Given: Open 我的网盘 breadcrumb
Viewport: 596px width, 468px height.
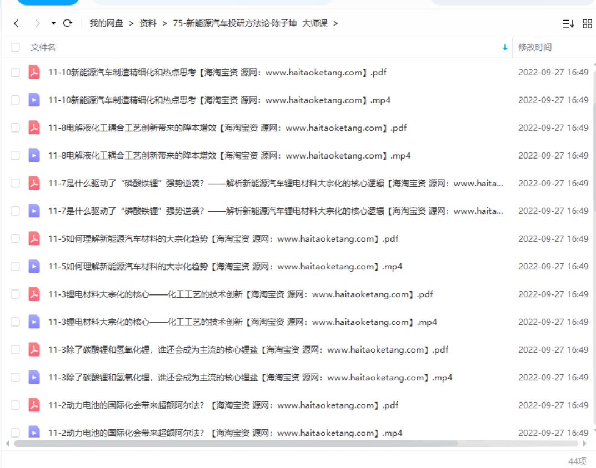Looking at the screenshot, I should [107, 23].
